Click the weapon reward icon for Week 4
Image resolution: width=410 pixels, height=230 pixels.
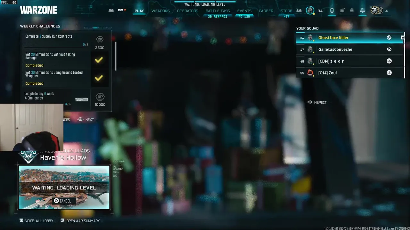tap(81, 99)
